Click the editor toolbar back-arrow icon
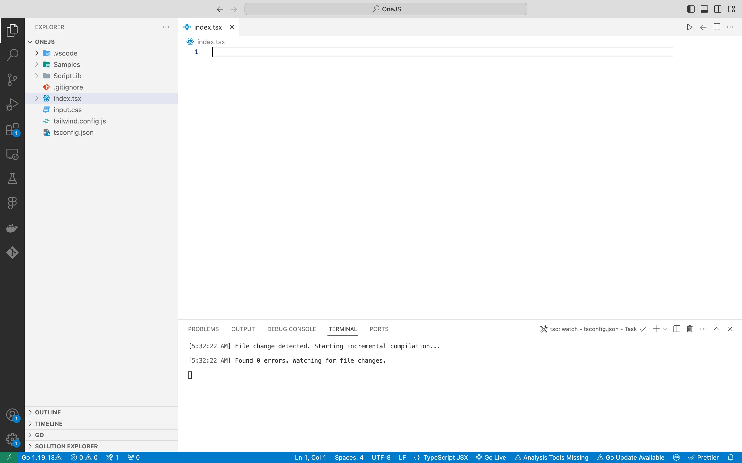Screen dimensions: 742x463 (703, 27)
